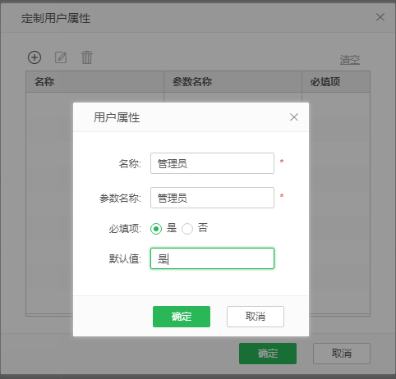Click the 清空 link
The width and height of the screenshot is (396, 379).
pyautogui.click(x=350, y=60)
